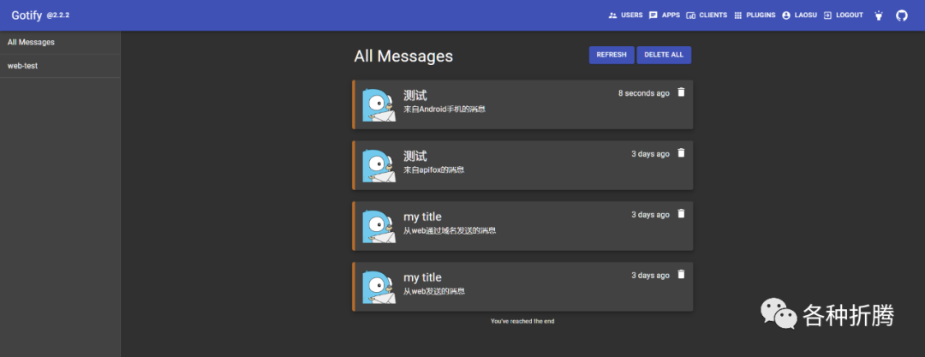
Task: Delete the apifox message with trash icon
Action: (x=682, y=153)
